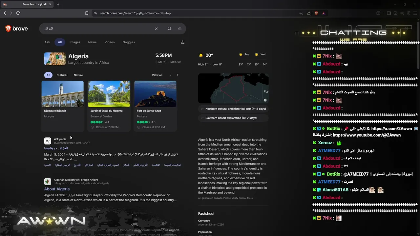Filter places by Cultural

coord(62,75)
